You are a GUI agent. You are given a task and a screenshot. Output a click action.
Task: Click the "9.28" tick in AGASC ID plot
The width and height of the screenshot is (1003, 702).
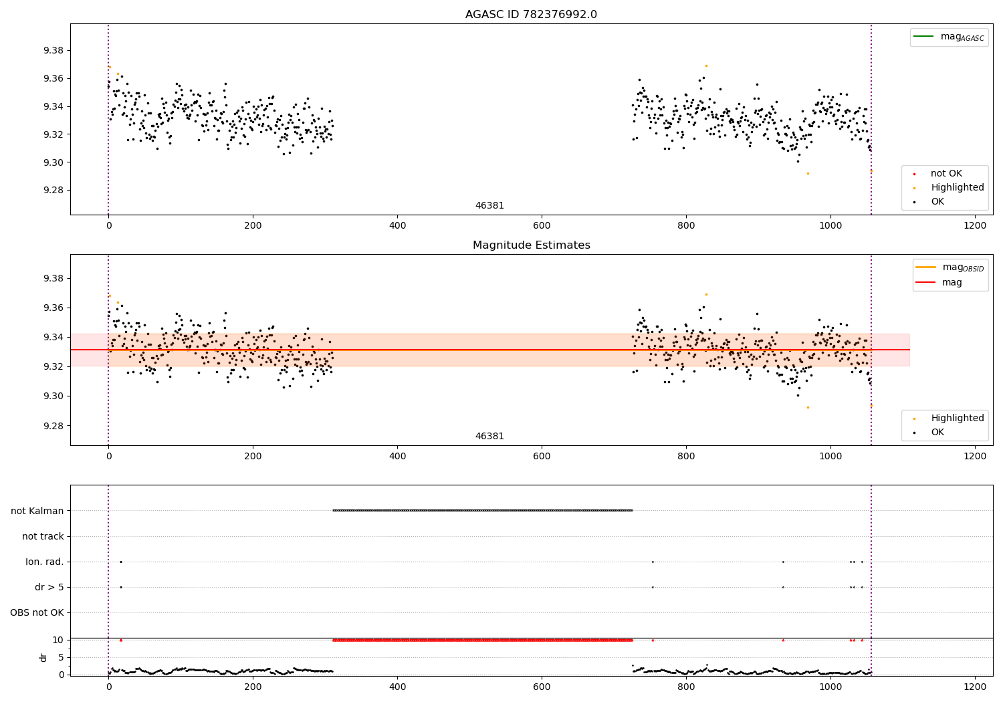53,191
